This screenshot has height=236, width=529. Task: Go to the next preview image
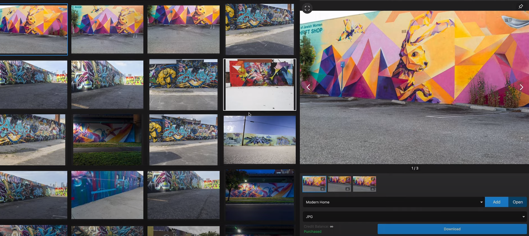point(521,87)
